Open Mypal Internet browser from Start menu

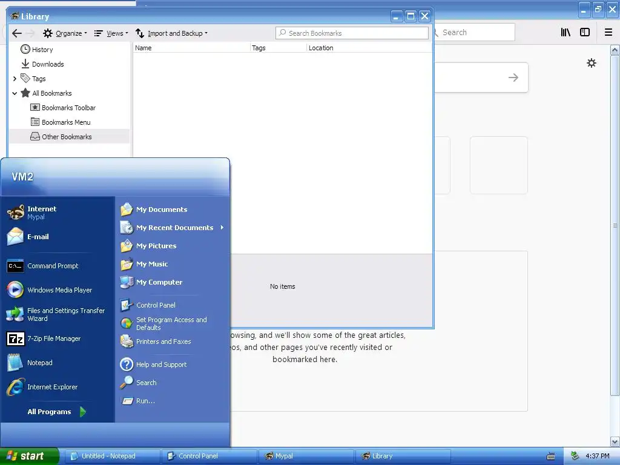point(31,213)
